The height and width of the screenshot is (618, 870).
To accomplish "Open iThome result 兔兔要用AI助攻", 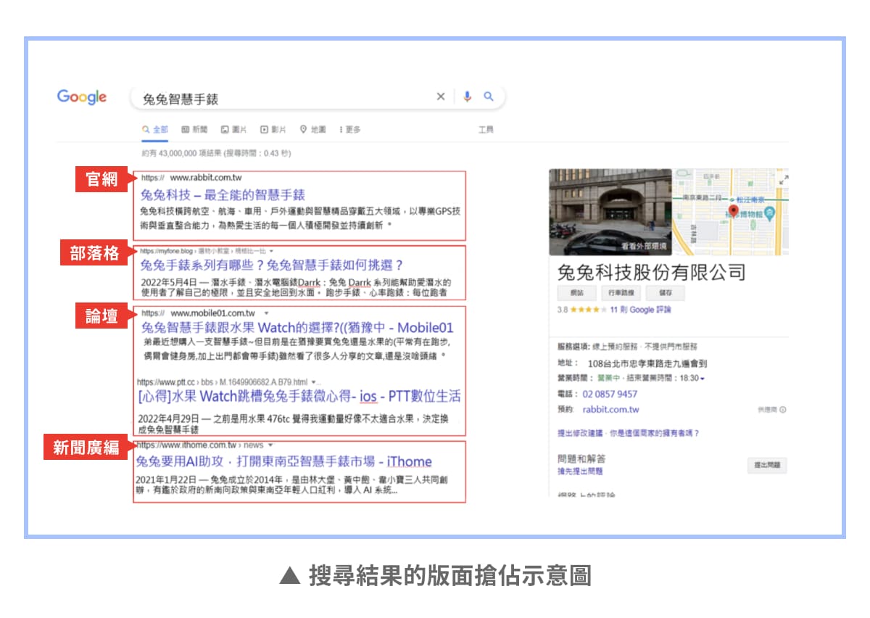I will coord(283,461).
